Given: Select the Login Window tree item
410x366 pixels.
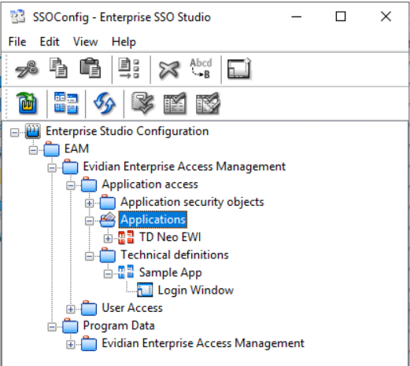Looking at the screenshot, I should (196, 290).
